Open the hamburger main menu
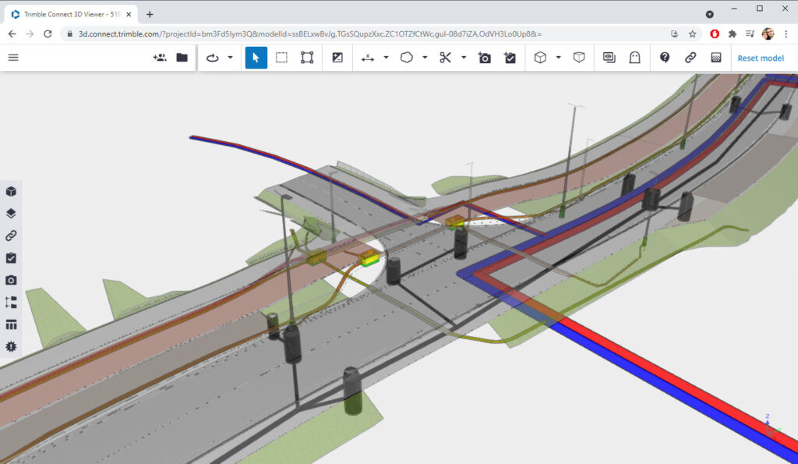This screenshot has height=464, width=798. click(13, 58)
